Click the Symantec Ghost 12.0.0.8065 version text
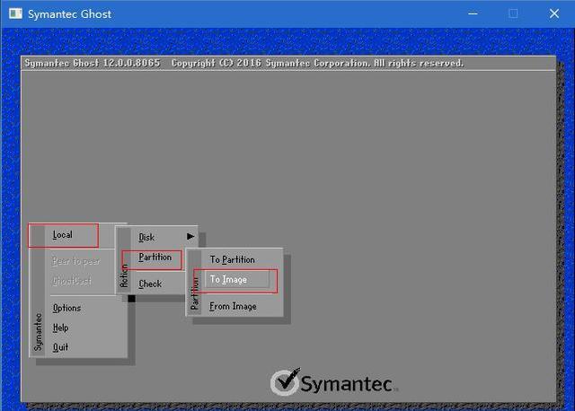575x411 pixels. [92, 63]
